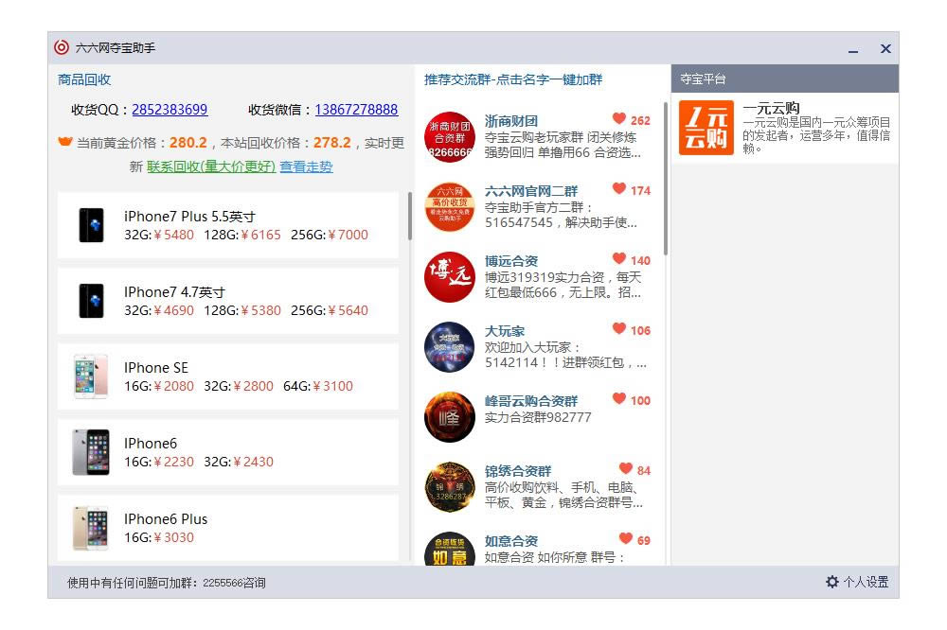Screen dimensions: 947x630
Task: Open WeChat number 13867278888 link
Action: tap(356, 109)
